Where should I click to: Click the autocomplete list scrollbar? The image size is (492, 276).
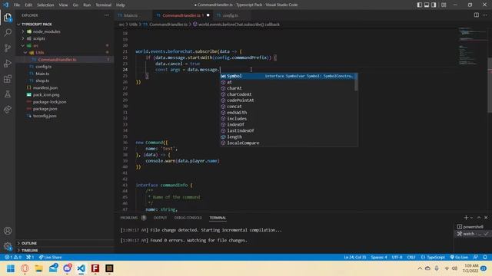point(356,82)
